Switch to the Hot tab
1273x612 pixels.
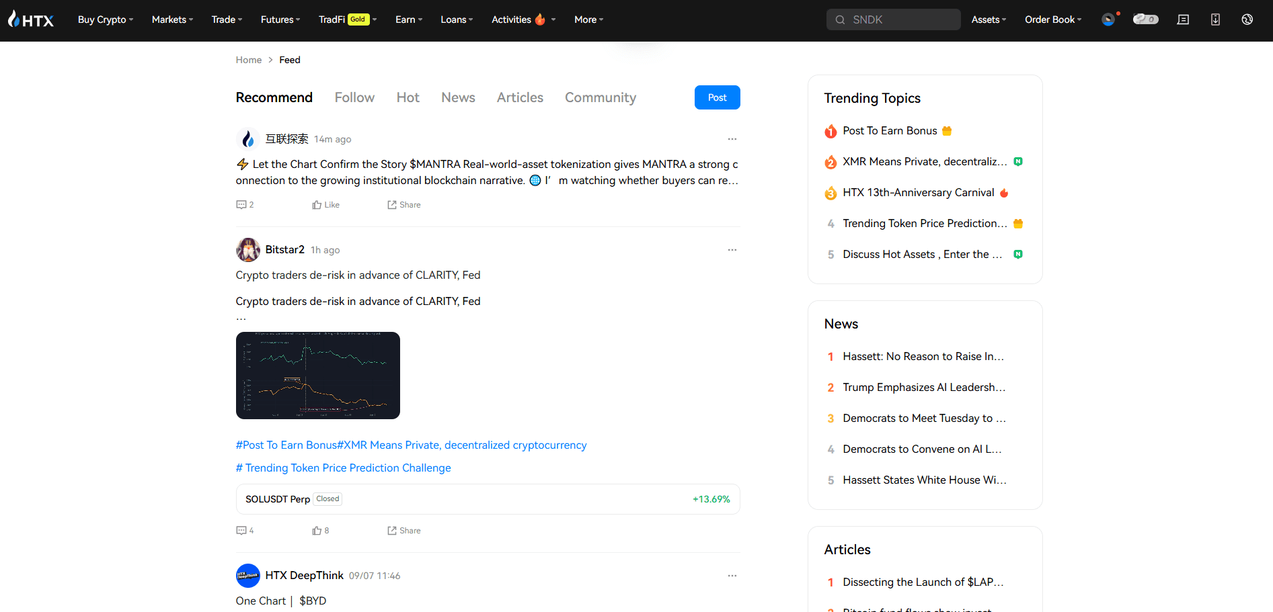[408, 97]
